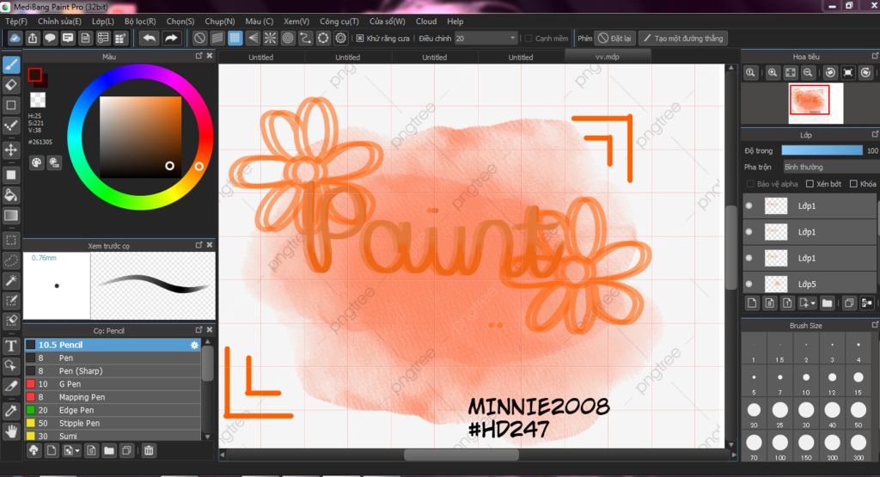Select the Lasso tool
The width and height of the screenshot is (880, 477).
(x=11, y=261)
